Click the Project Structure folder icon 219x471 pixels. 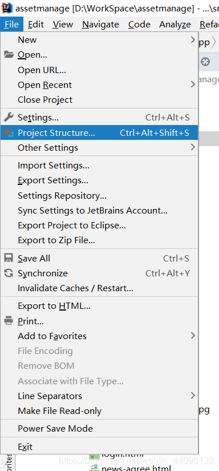pyautogui.click(x=9, y=133)
